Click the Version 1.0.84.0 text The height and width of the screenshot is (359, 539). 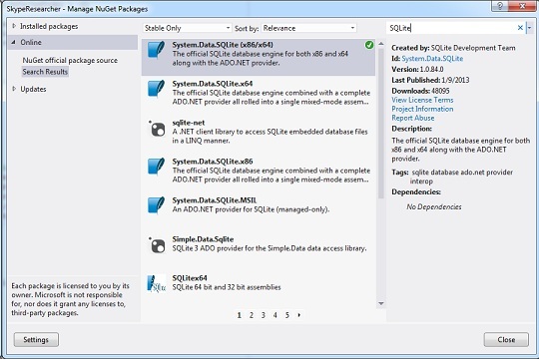(417, 69)
